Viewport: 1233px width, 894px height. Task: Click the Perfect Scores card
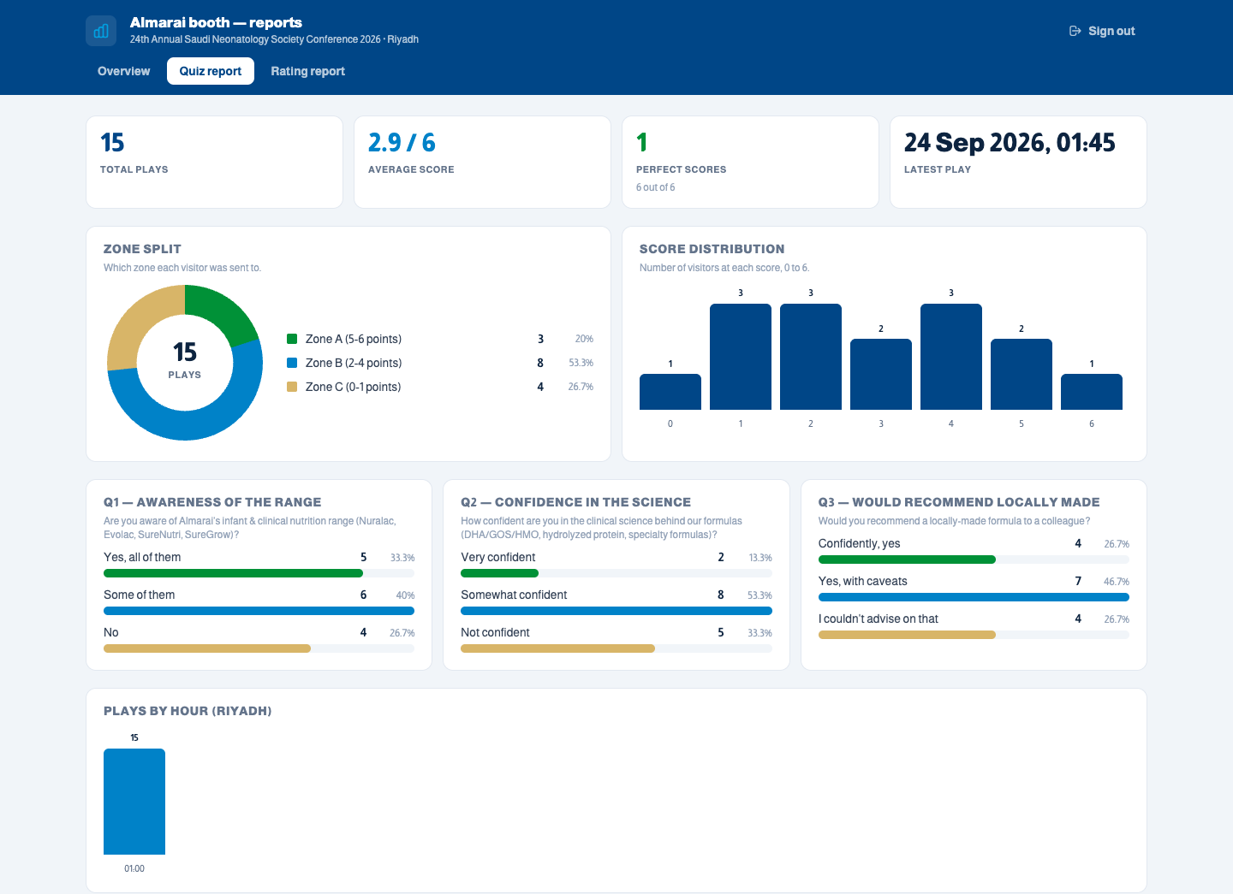[750, 162]
